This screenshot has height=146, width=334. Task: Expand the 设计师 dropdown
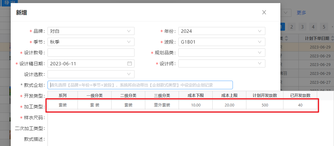tap(222, 63)
